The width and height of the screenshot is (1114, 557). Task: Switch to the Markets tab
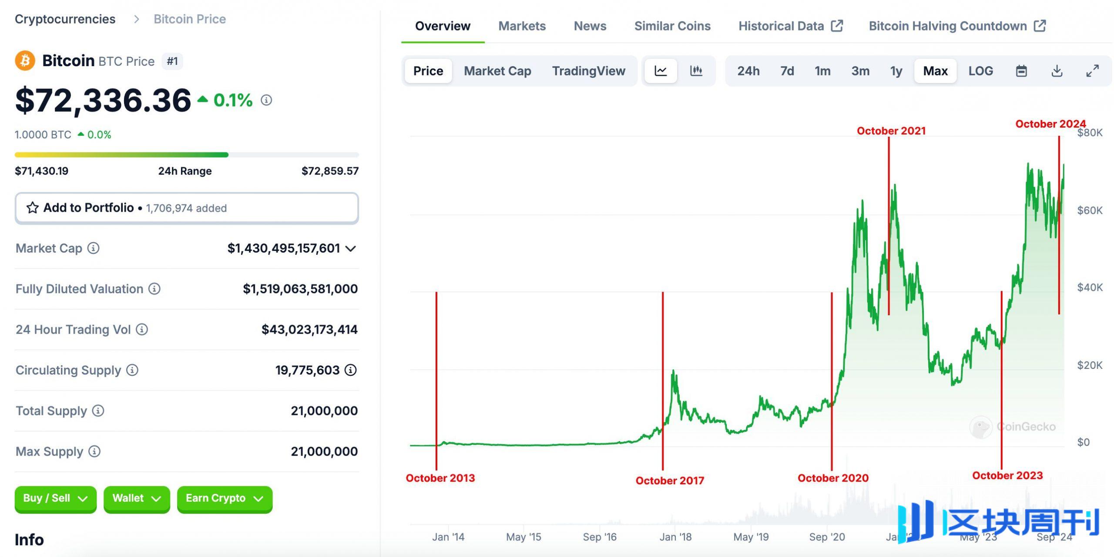(x=522, y=26)
